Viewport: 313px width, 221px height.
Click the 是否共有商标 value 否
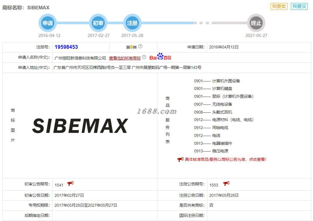tap(211, 205)
